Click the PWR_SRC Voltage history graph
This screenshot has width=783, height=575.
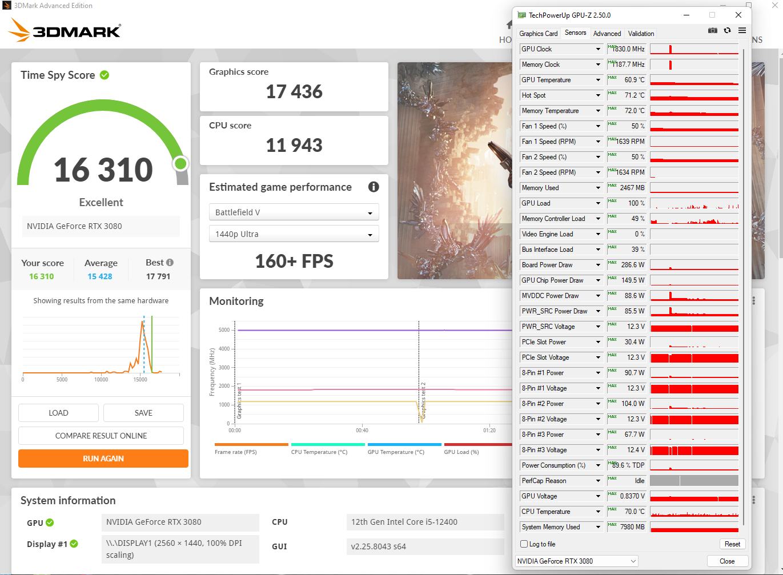tap(694, 327)
